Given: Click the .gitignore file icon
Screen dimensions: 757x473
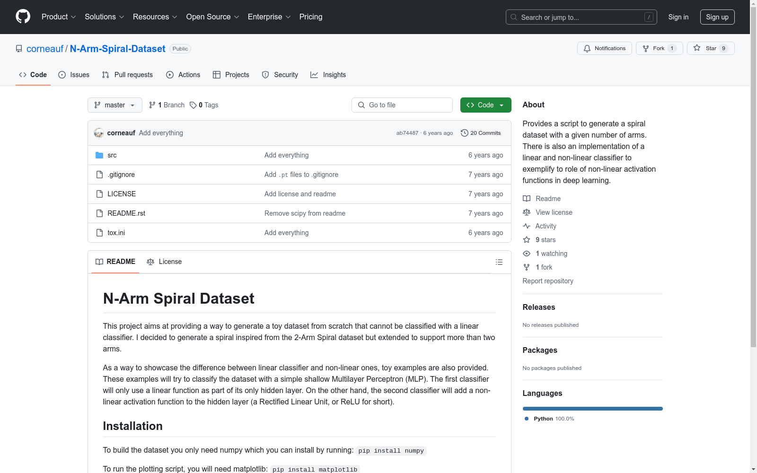Looking at the screenshot, I should 99,175.
